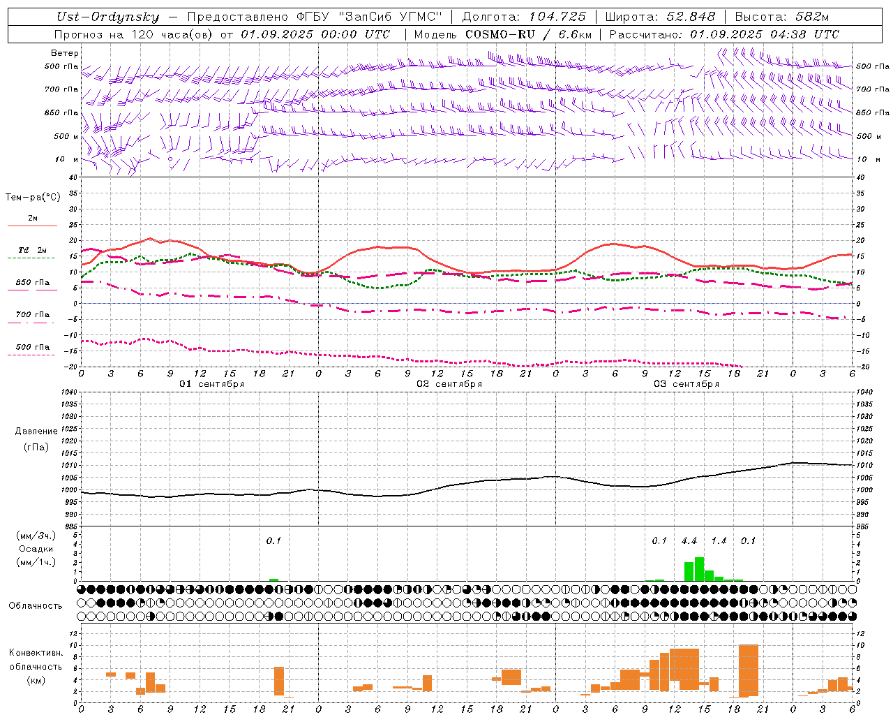Select the provider text ФГБУ "ЗапСиб УГМС"
This screenshot has height=715, width=893.
click(371, 17)
